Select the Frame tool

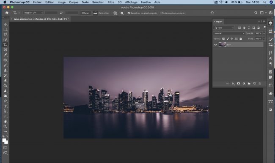tap(5, 50)
